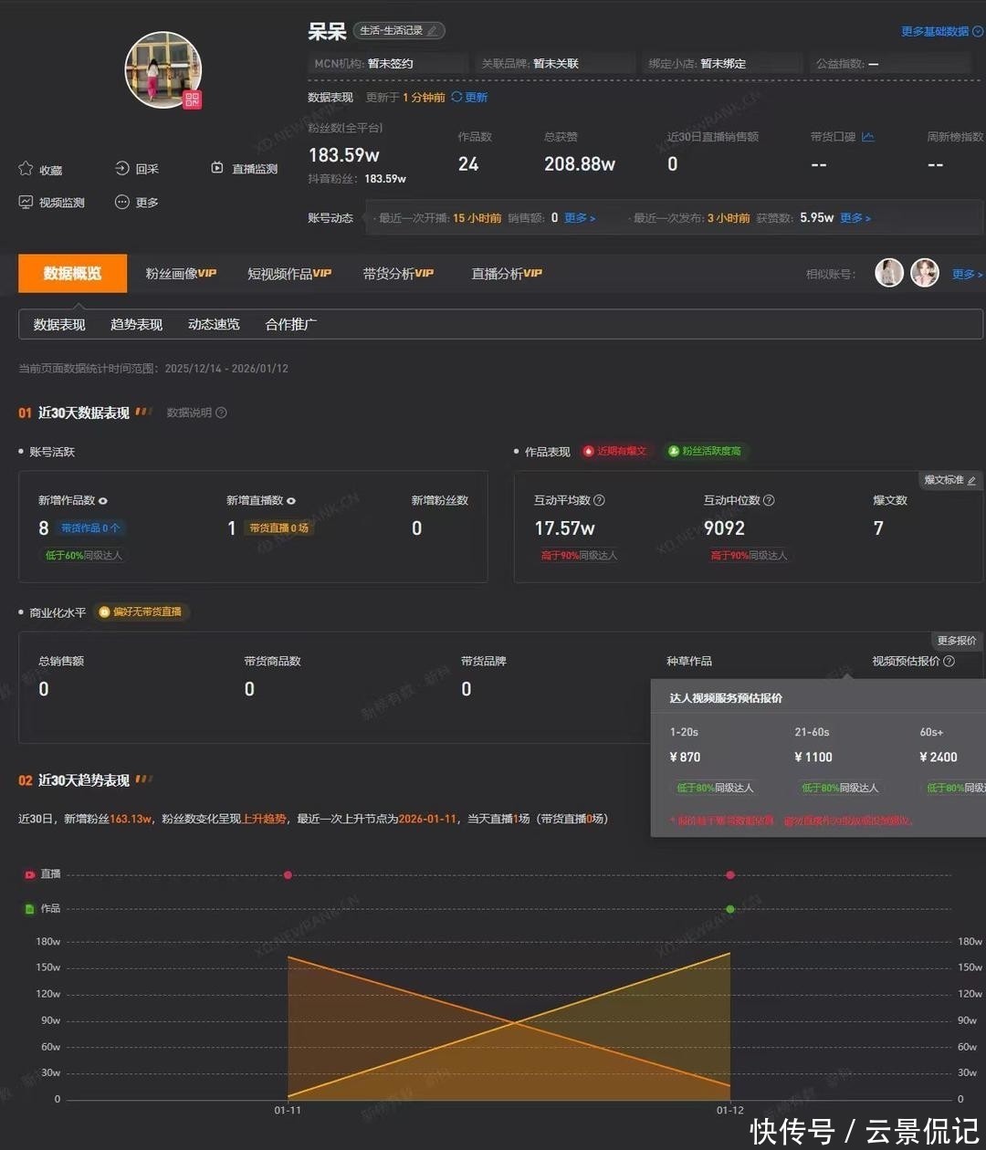
Task: Select the 趋势表现 sub-tab
Action: [136, 325]
